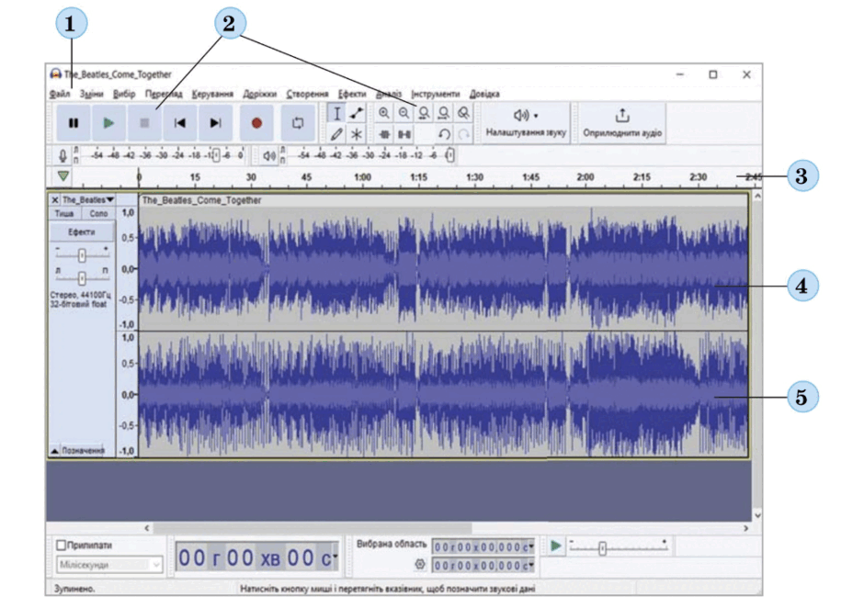
Task: Click the Позначення select button
Action: point(83,451)
